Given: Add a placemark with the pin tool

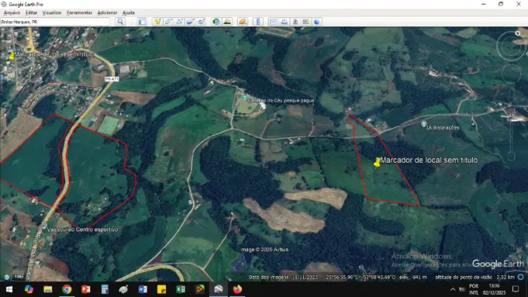Looking at the screenshot, I should coord(157,22).
